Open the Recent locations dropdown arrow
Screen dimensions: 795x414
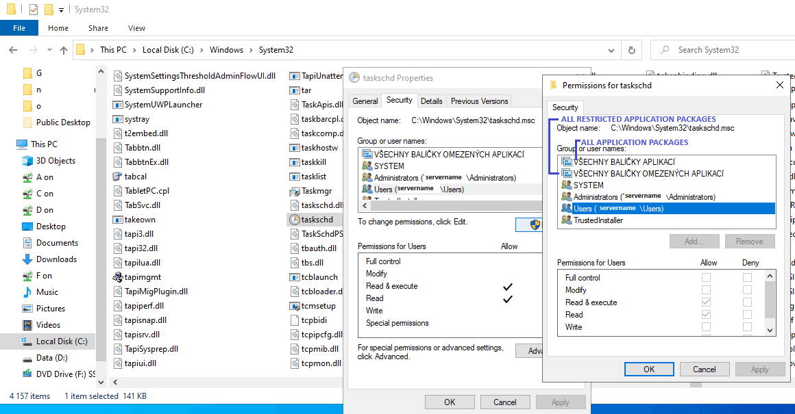point(49,50)
